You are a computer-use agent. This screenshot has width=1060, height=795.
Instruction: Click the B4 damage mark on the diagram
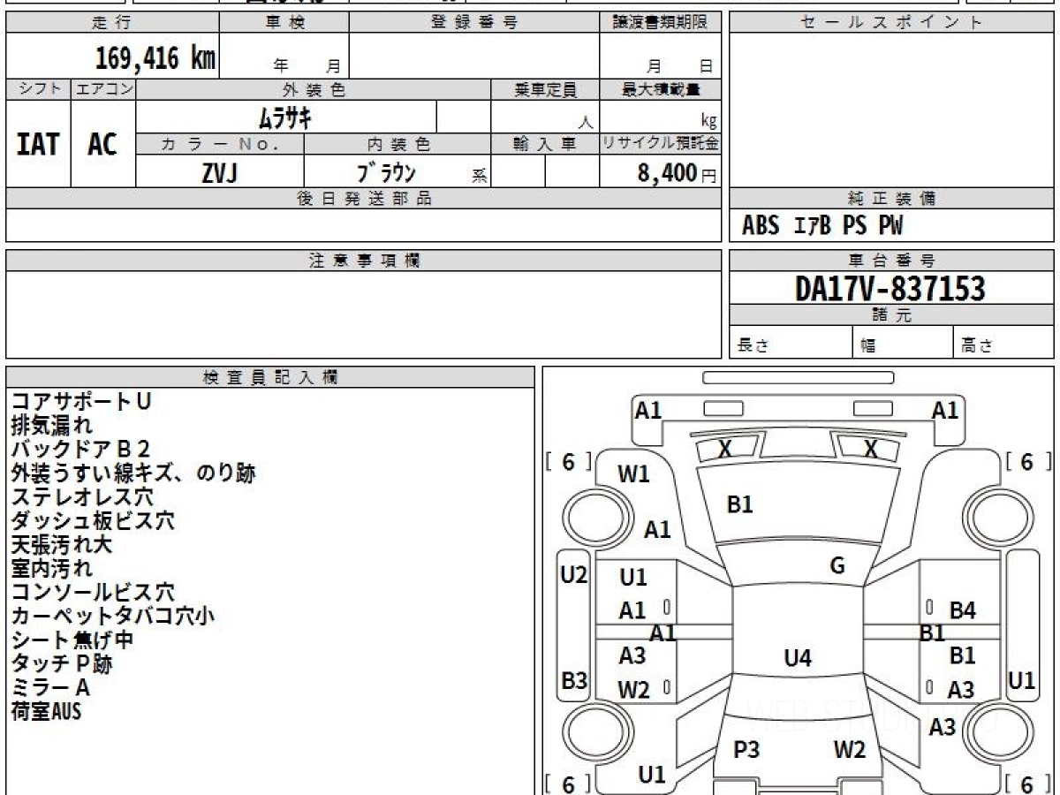click(962, 610)
